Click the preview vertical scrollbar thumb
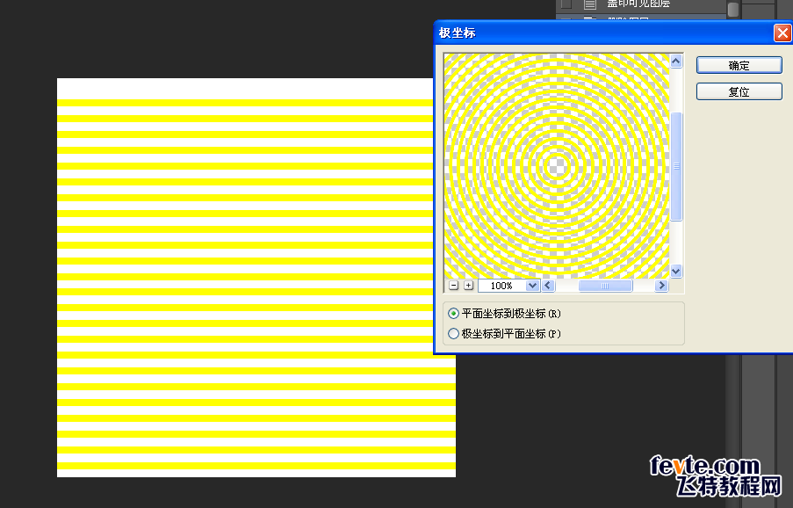 (x=676, y=167)
